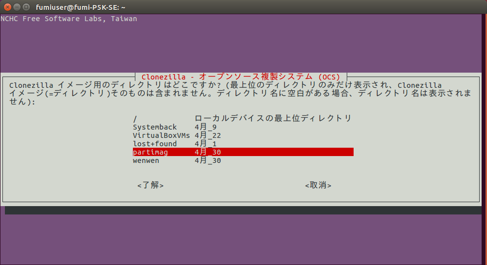Minimize the terminal window
This screenshot has height=265, width=487.
[17, 7]
